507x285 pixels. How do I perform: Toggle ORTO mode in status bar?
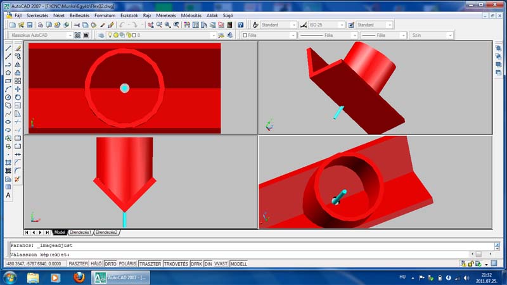[110, 264]
